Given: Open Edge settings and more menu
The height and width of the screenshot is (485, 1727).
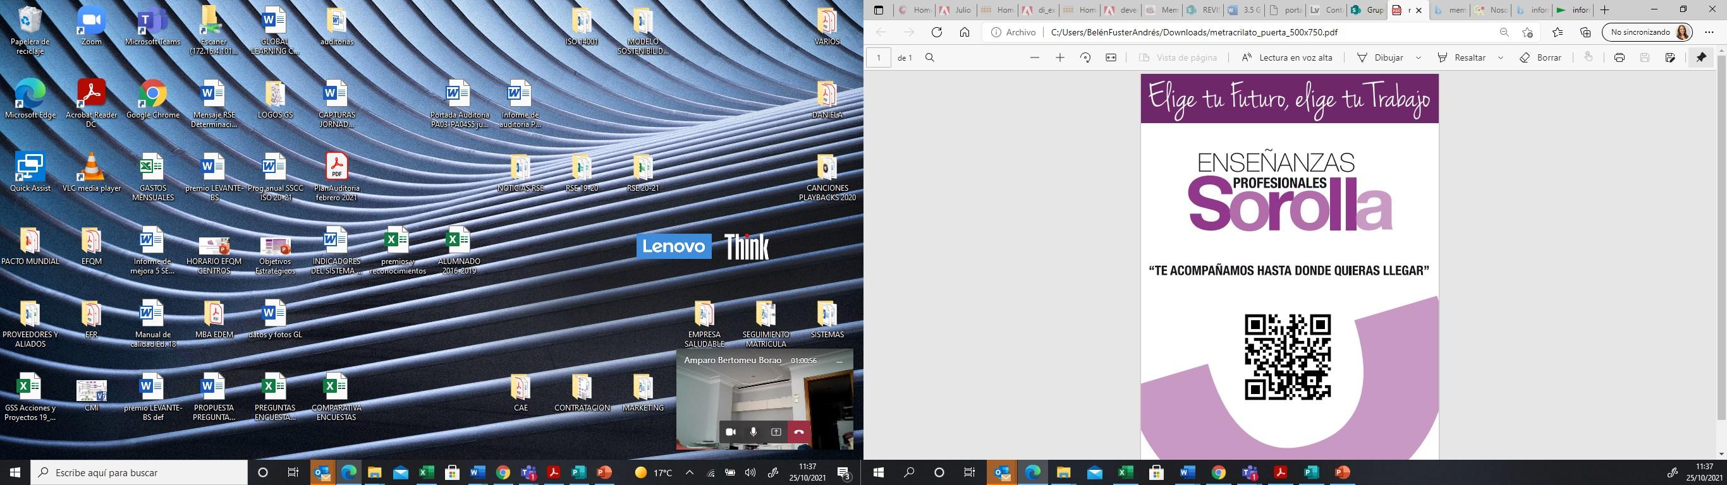Looking at the screenshot, I should tap(1708, 32).
